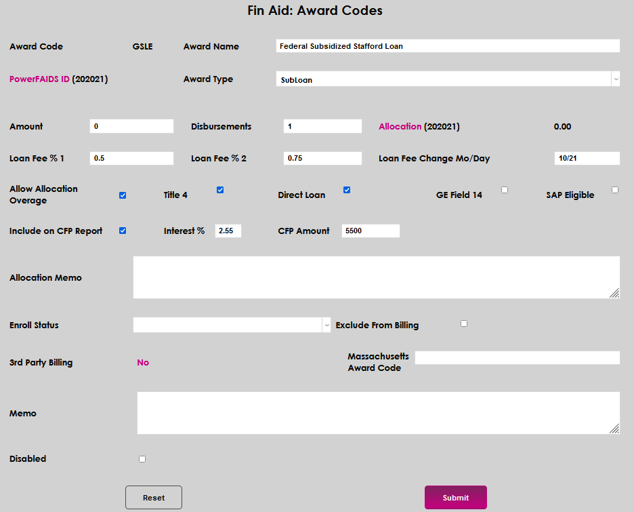Select the Interest % input box

tap(228, 231)
